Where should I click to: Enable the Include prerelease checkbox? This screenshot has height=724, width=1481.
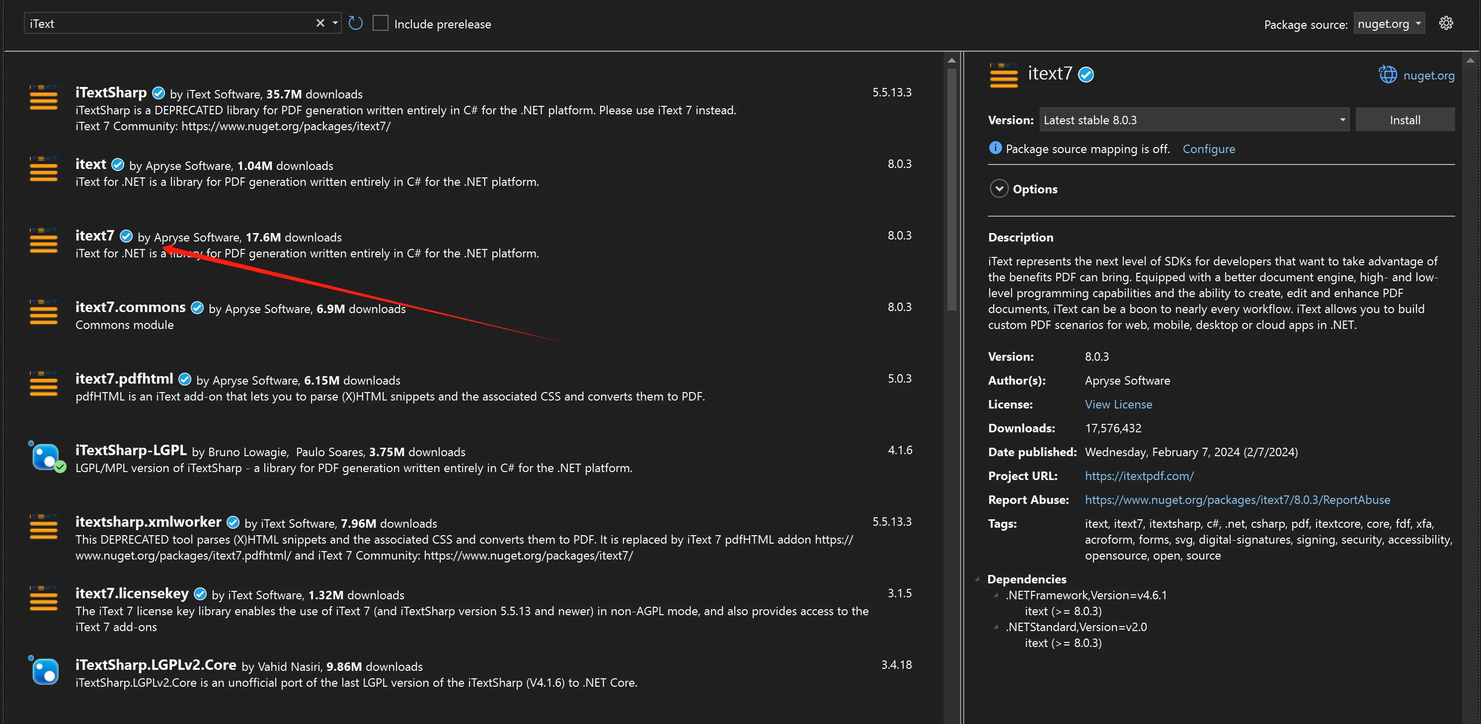coord(380,23)
